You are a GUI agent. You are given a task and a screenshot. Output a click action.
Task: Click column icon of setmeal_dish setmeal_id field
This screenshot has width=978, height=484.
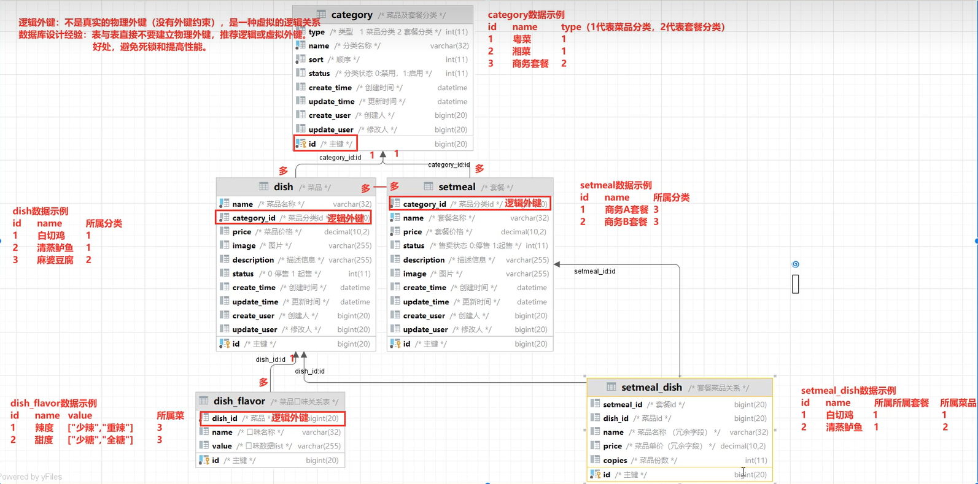tap(595, 404)
